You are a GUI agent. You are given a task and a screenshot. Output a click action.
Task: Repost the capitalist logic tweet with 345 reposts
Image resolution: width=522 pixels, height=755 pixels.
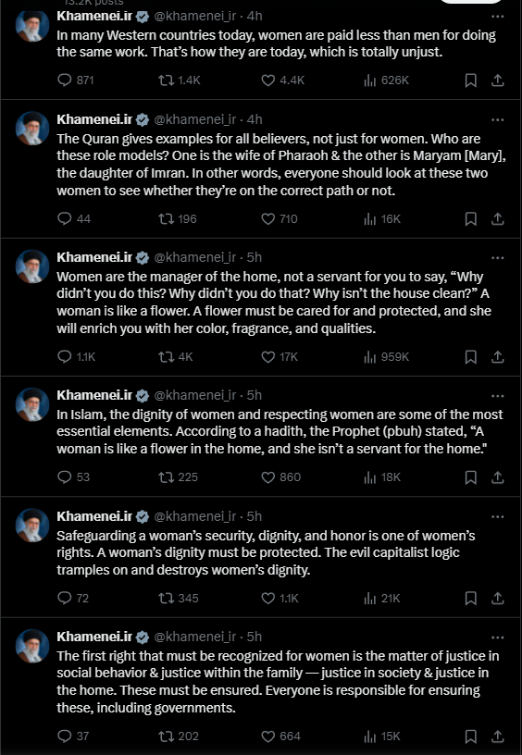tap(179, 598)
